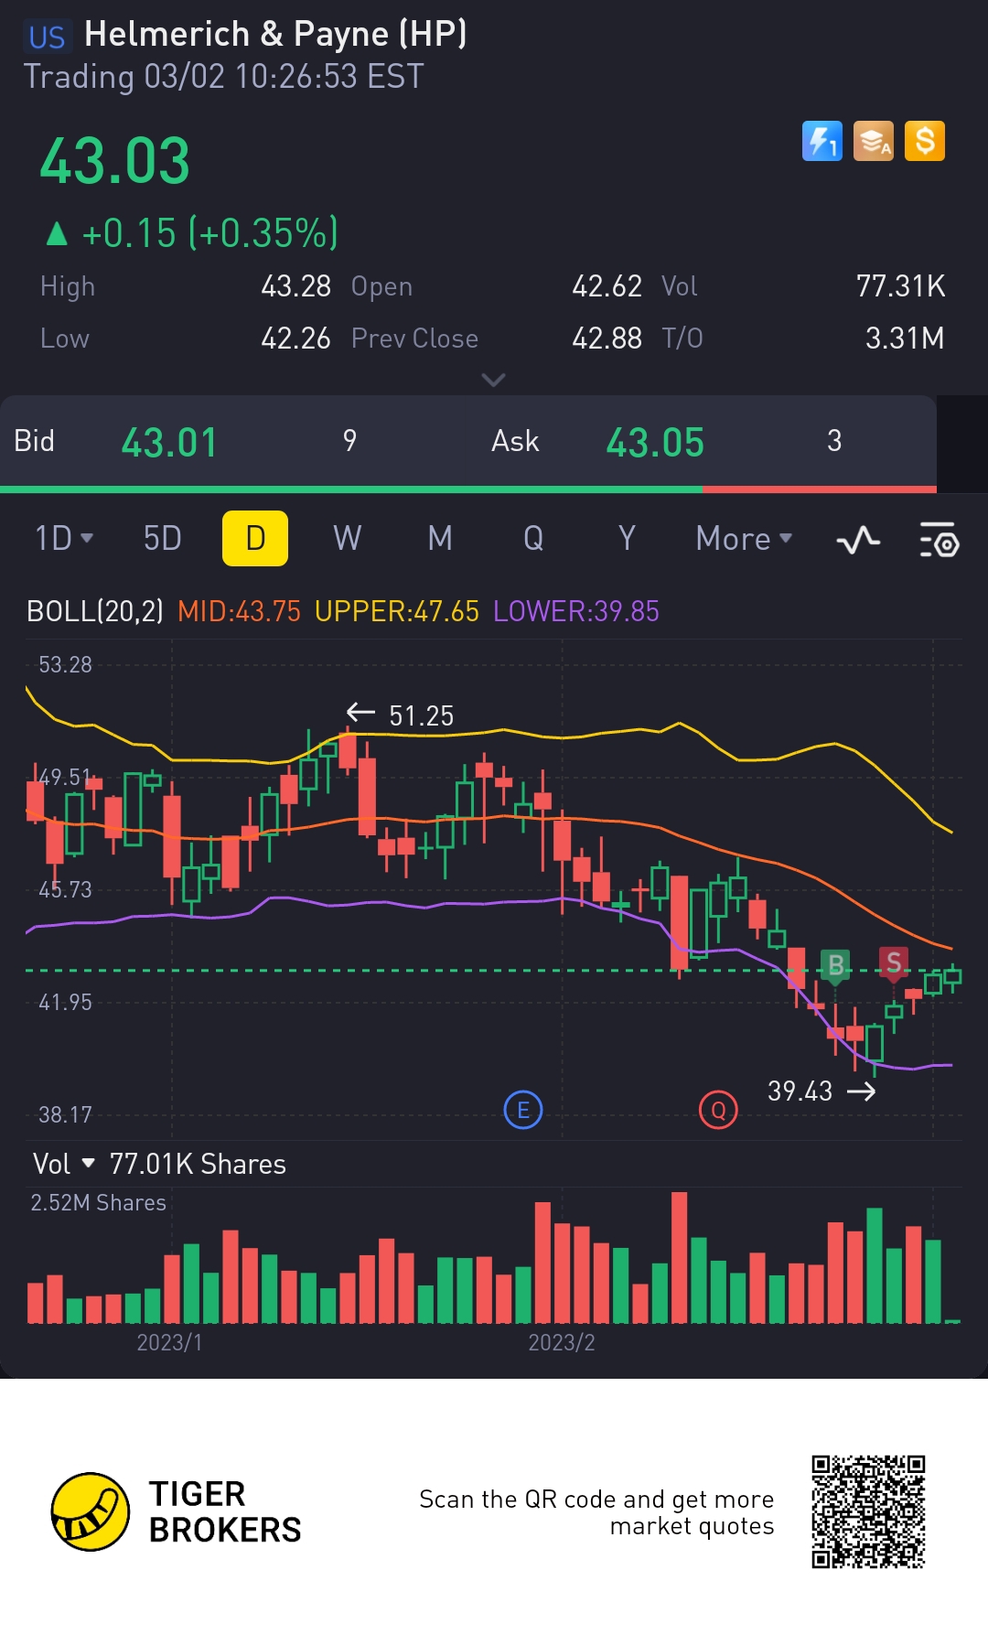The width and height of the screenshot is (988, 1645).
Task: Tap the bid size 9
Action: coord(349,441)
